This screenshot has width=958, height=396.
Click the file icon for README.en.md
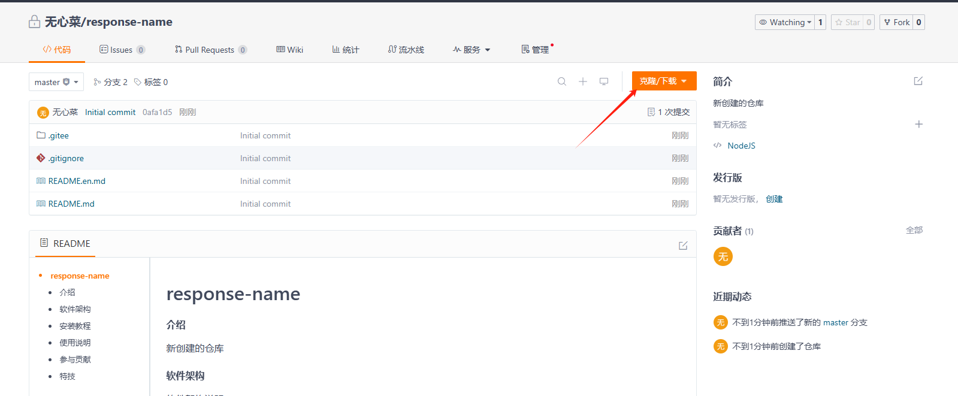pos(41,181)
